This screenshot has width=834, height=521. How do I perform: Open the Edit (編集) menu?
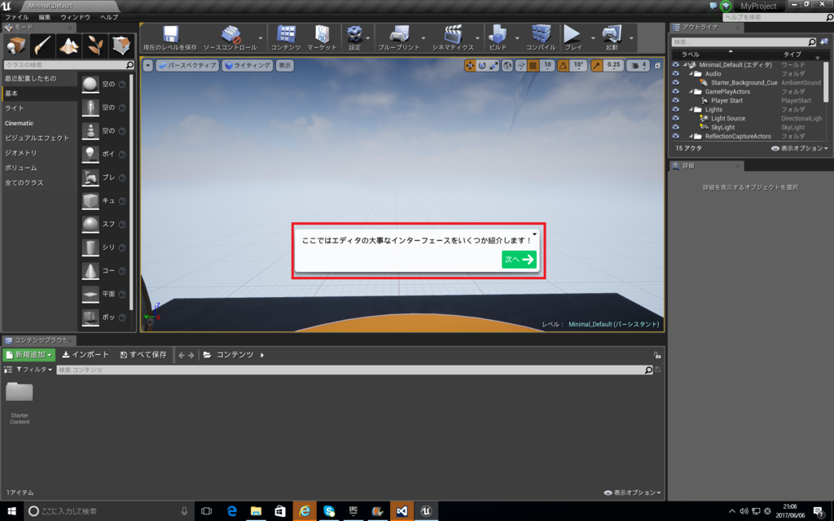45,17
